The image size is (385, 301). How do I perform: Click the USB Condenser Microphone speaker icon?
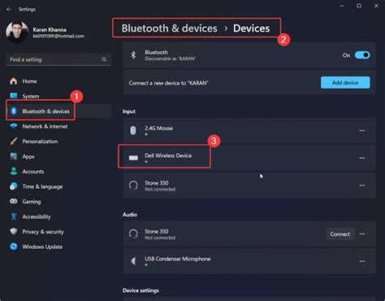(133, 261)
